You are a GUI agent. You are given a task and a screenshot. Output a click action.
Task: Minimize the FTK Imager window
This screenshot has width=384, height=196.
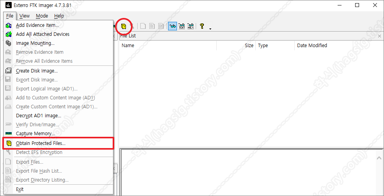click(339, 5)
